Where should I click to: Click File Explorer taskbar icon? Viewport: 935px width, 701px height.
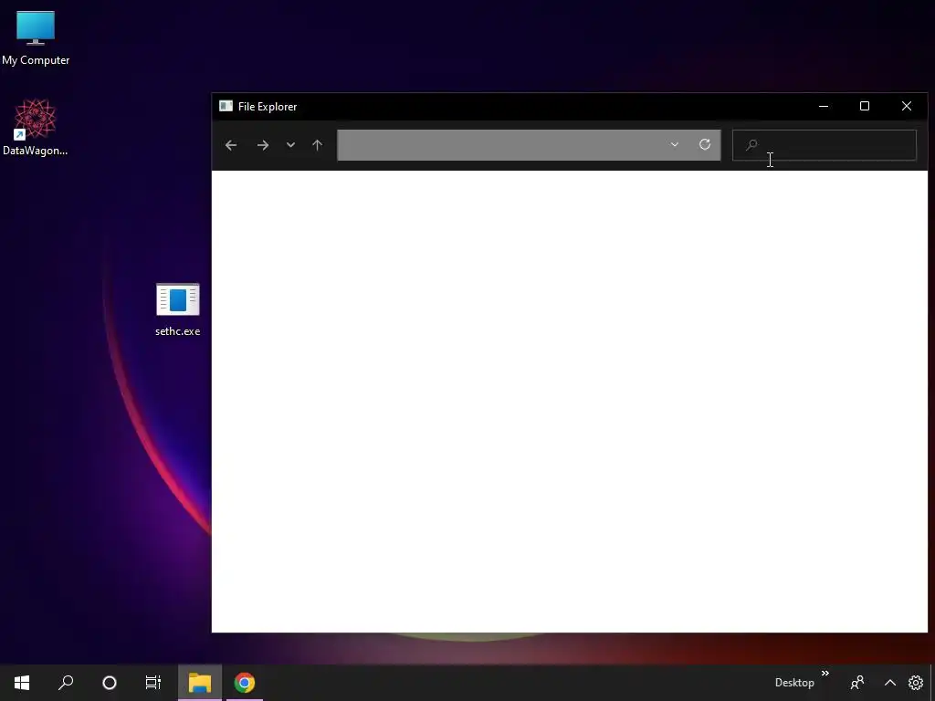tap(200, 683)
